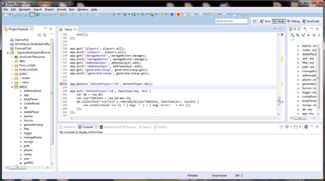Toggle Link with Editor in Project Explorer
The image size is (325, 181).
(45, 35)
